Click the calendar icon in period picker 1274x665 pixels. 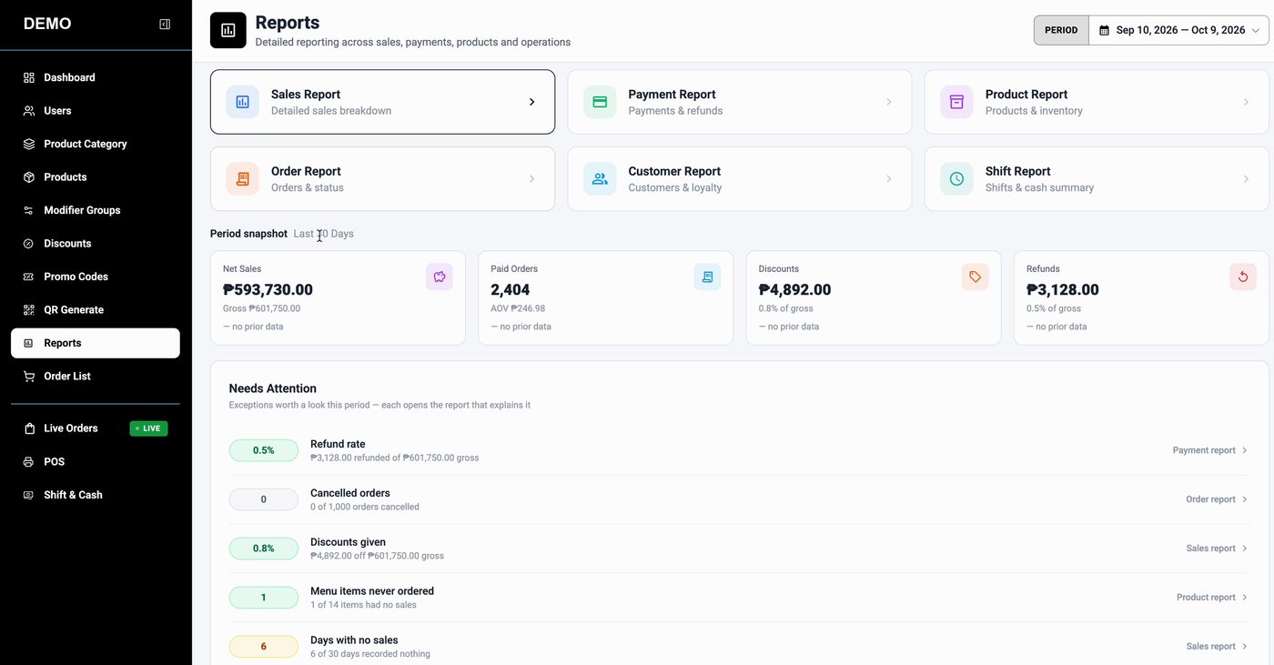1105,30
